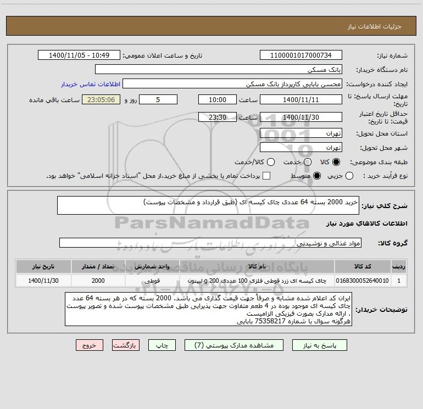This screenshot has width=423, height=409.
Task: Click the requester field محسن بابایی
Action: pos(232,84)
